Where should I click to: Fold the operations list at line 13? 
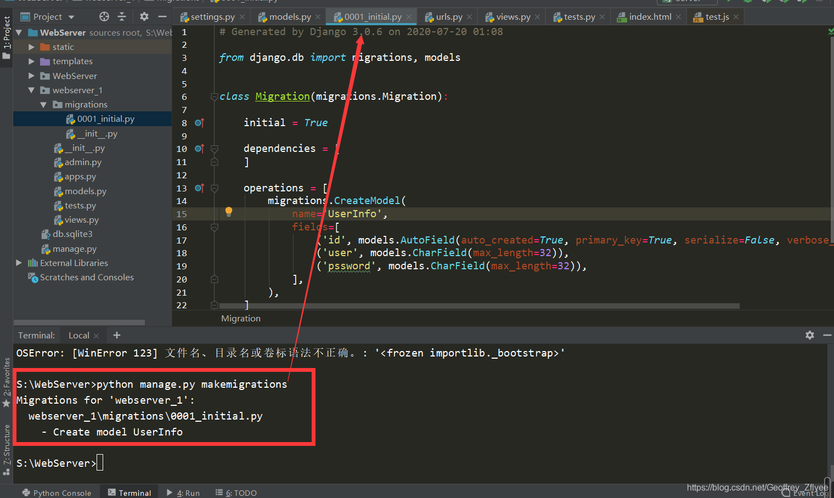[214, 188]
